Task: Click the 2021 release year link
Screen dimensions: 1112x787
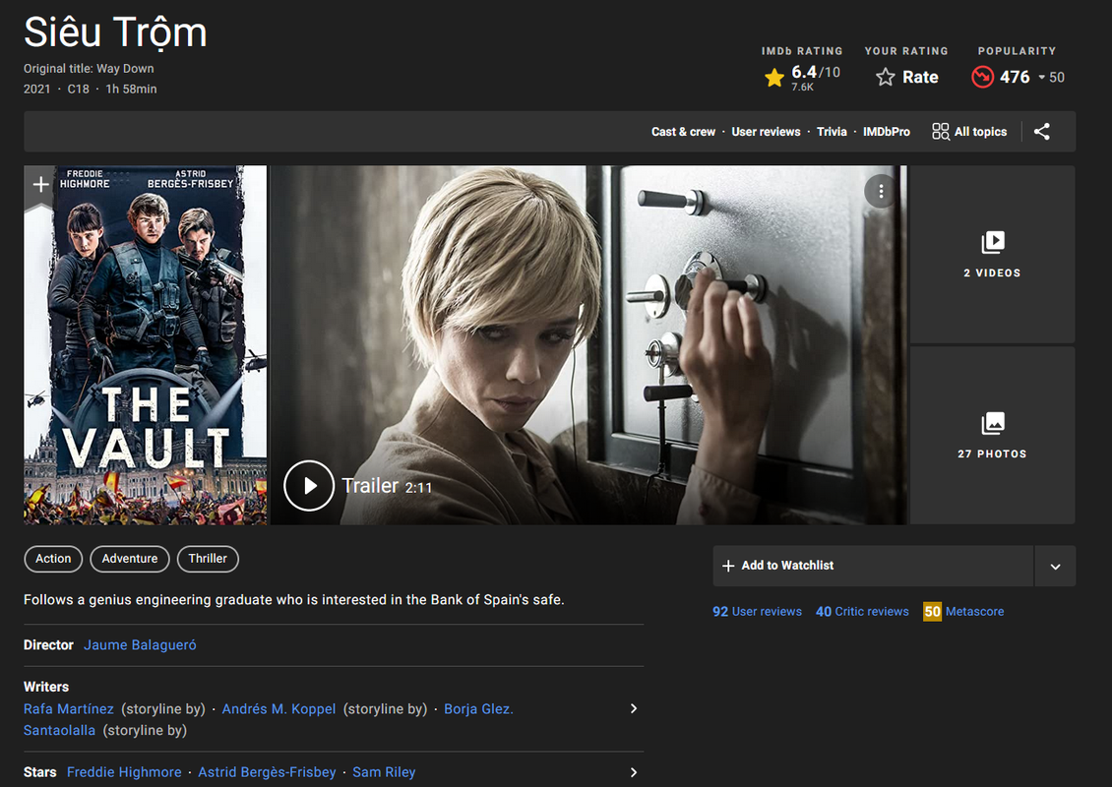Action: click(x=36, y=90)
